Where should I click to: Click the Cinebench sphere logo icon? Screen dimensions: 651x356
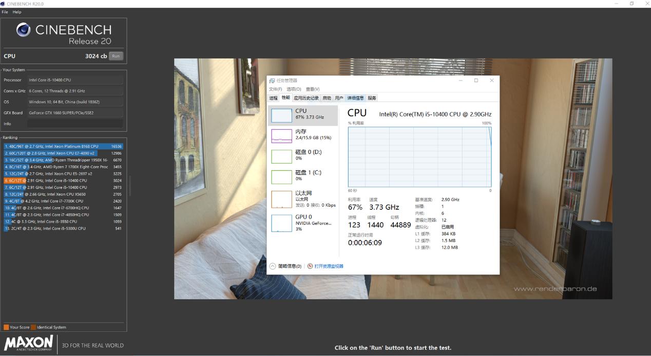point(23,30)
